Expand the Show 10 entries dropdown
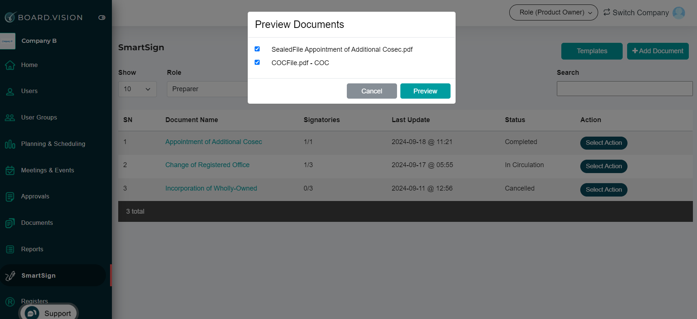Screen dimensions: 697x319 tap(138, 89)
